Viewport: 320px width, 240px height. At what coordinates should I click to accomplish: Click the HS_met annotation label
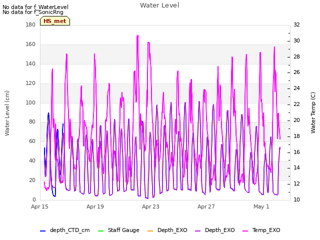(x=55, y=21)
